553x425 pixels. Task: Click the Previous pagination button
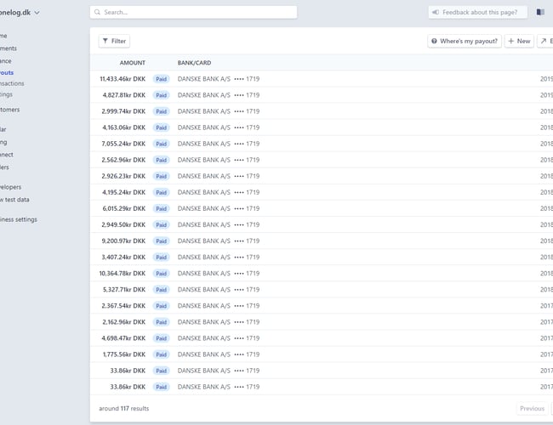532,408
